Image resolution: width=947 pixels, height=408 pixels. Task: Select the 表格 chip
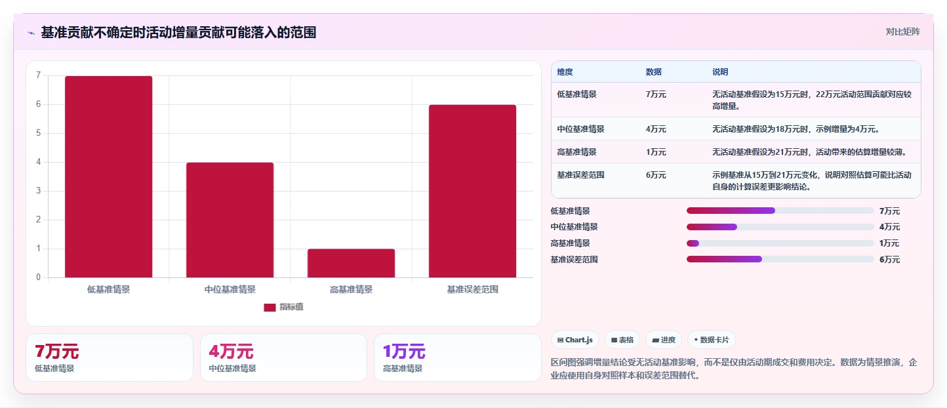622,340
